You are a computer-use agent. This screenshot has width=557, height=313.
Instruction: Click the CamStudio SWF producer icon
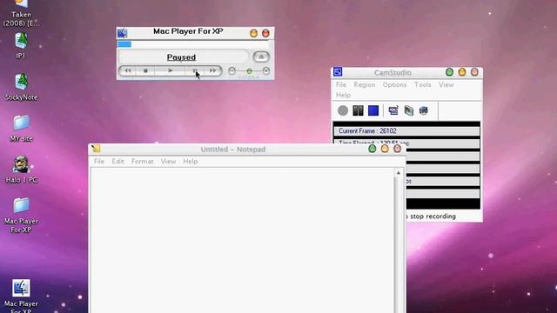tap(424, 110)
